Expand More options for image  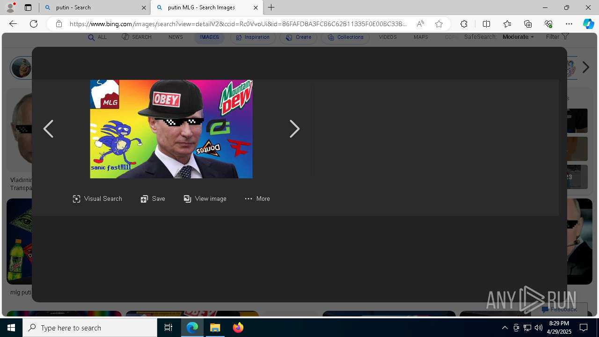pyautogui.click(x=257, y=199)
